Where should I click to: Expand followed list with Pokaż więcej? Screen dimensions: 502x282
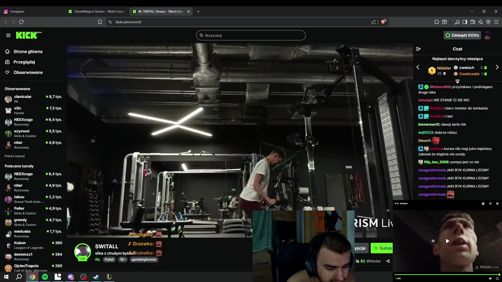15,156
